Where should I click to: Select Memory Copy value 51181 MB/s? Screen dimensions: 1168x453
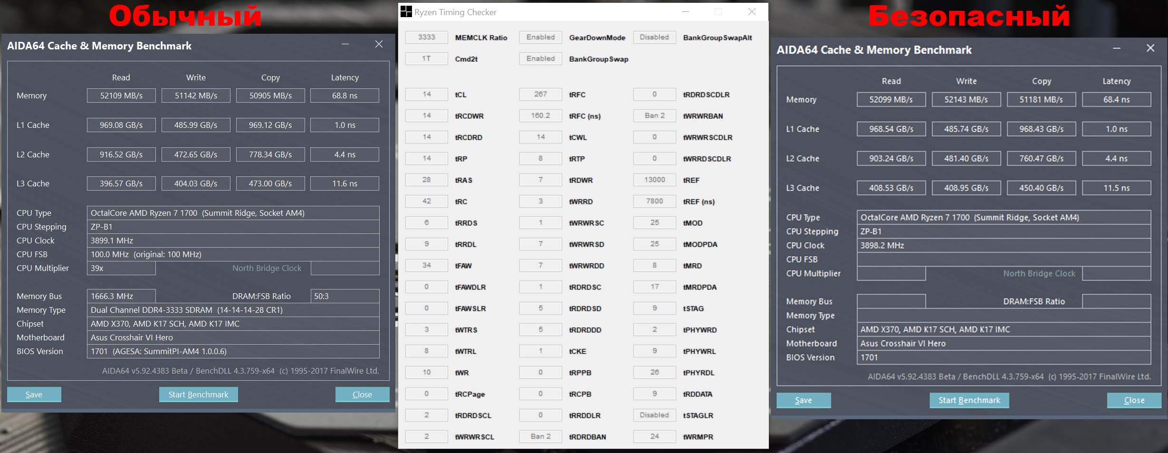(1041, 99)
